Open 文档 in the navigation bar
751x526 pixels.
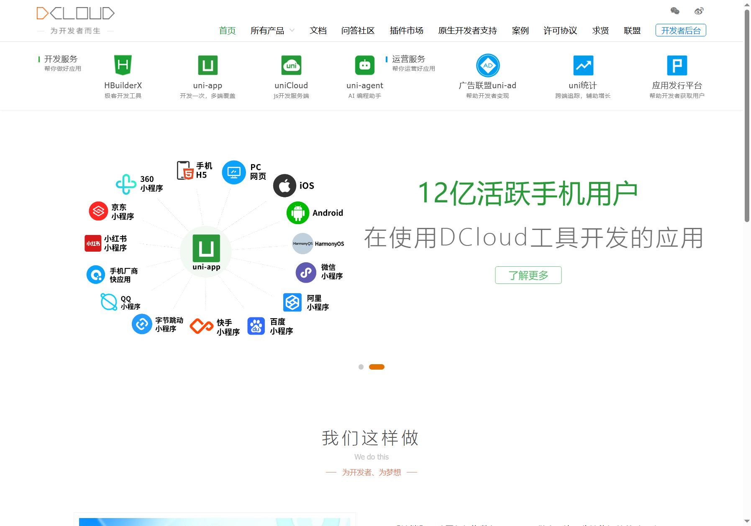click(x=318, y=31)
